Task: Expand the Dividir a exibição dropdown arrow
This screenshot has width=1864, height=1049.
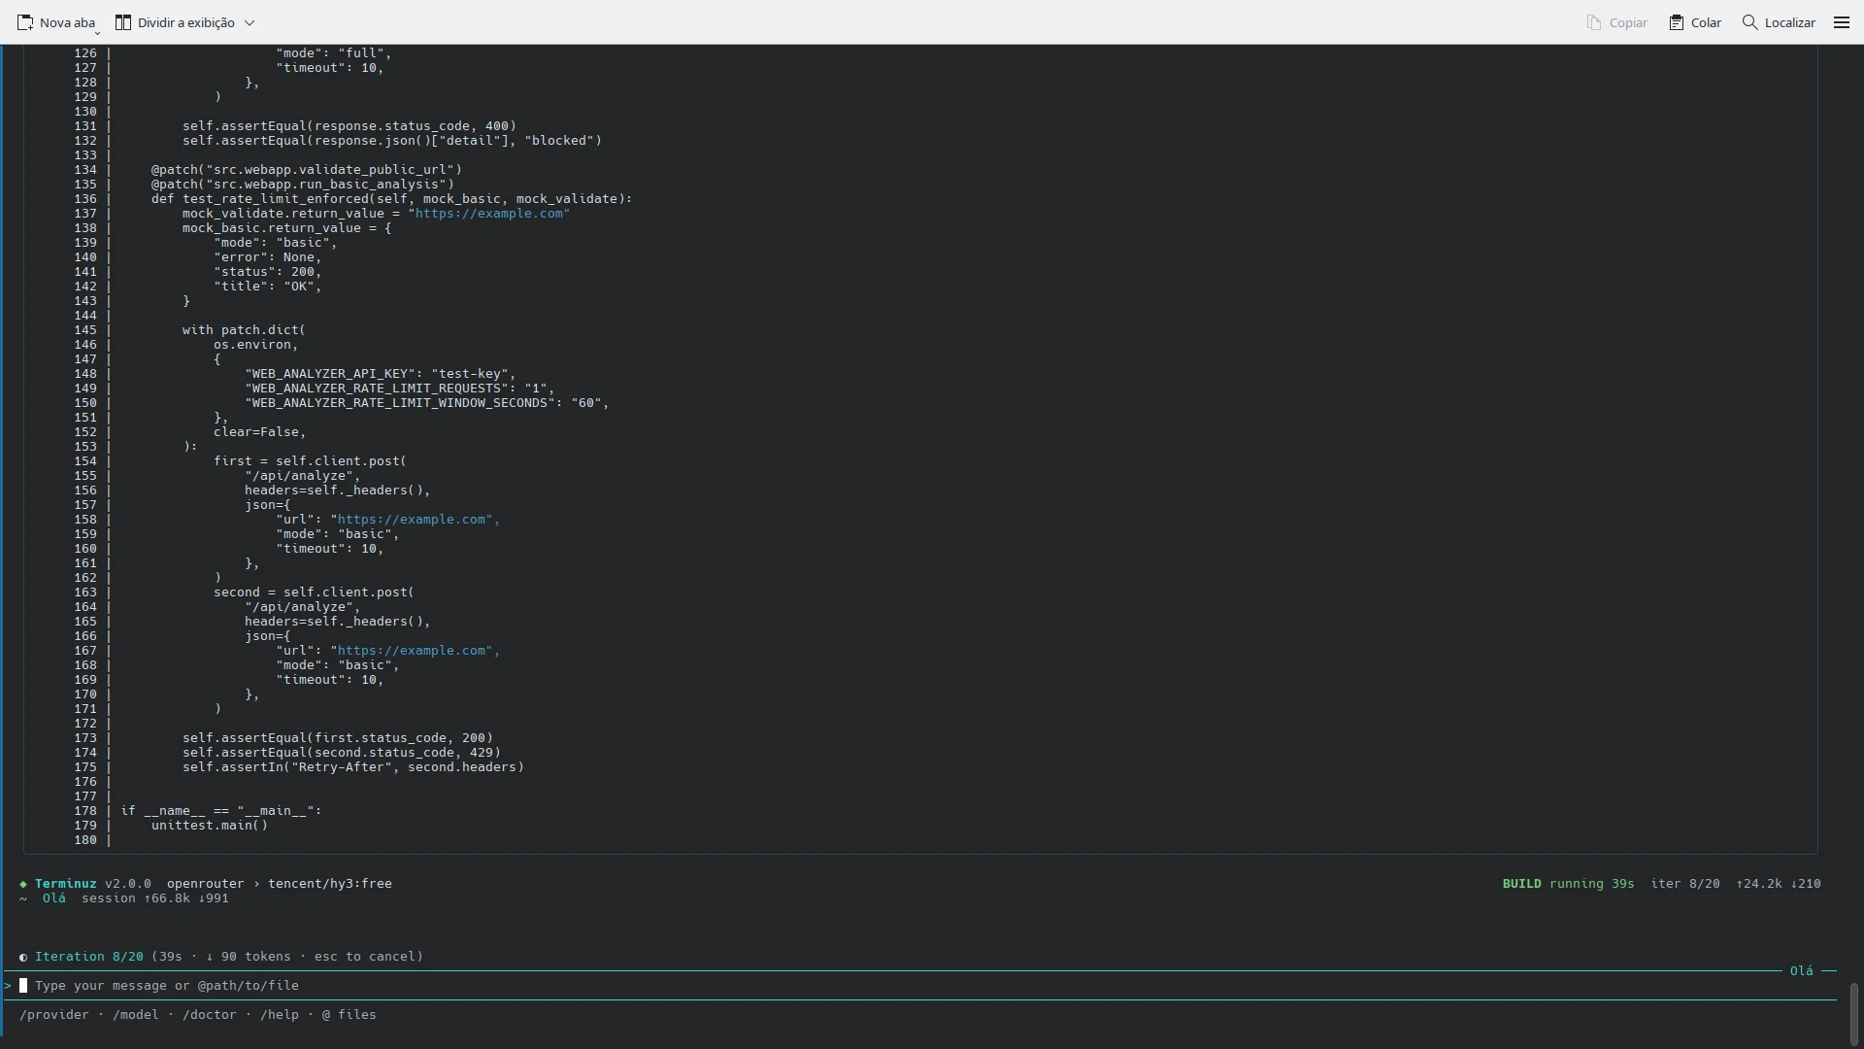Action: (250, 22)
